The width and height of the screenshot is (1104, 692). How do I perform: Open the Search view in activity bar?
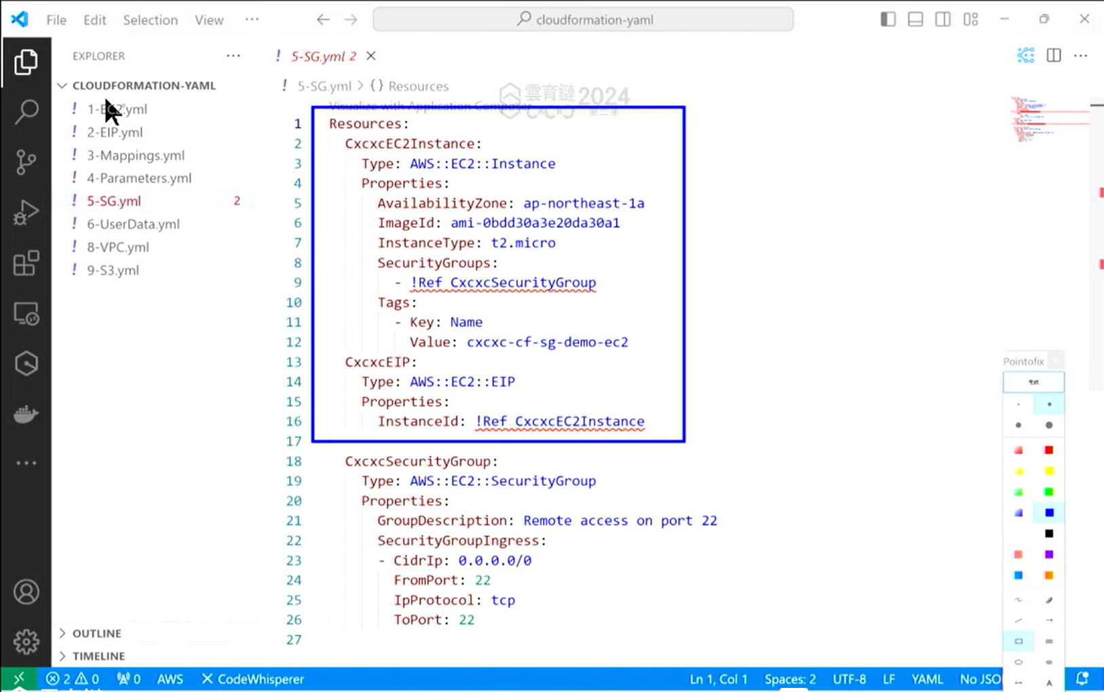[26, 112]
